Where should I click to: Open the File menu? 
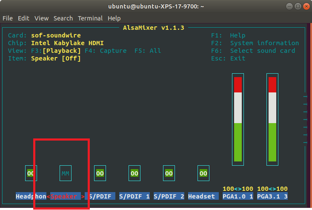point(8,18)
